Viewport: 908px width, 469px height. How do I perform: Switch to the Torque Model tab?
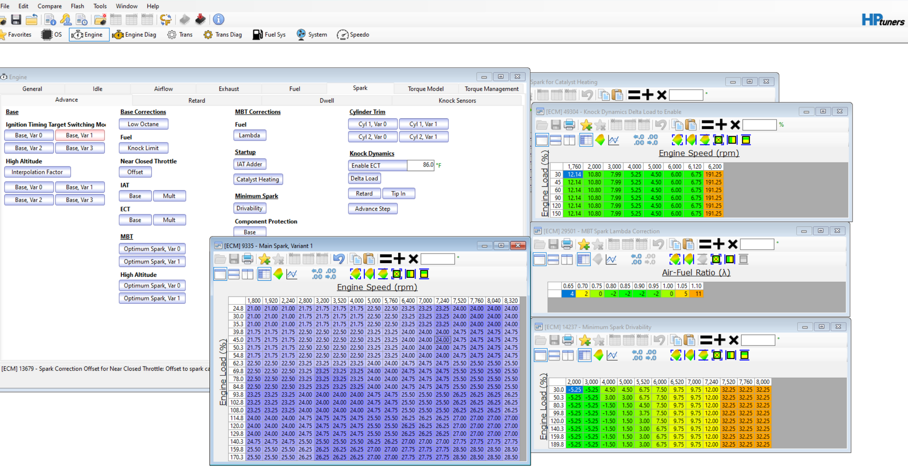pos(426,89)
